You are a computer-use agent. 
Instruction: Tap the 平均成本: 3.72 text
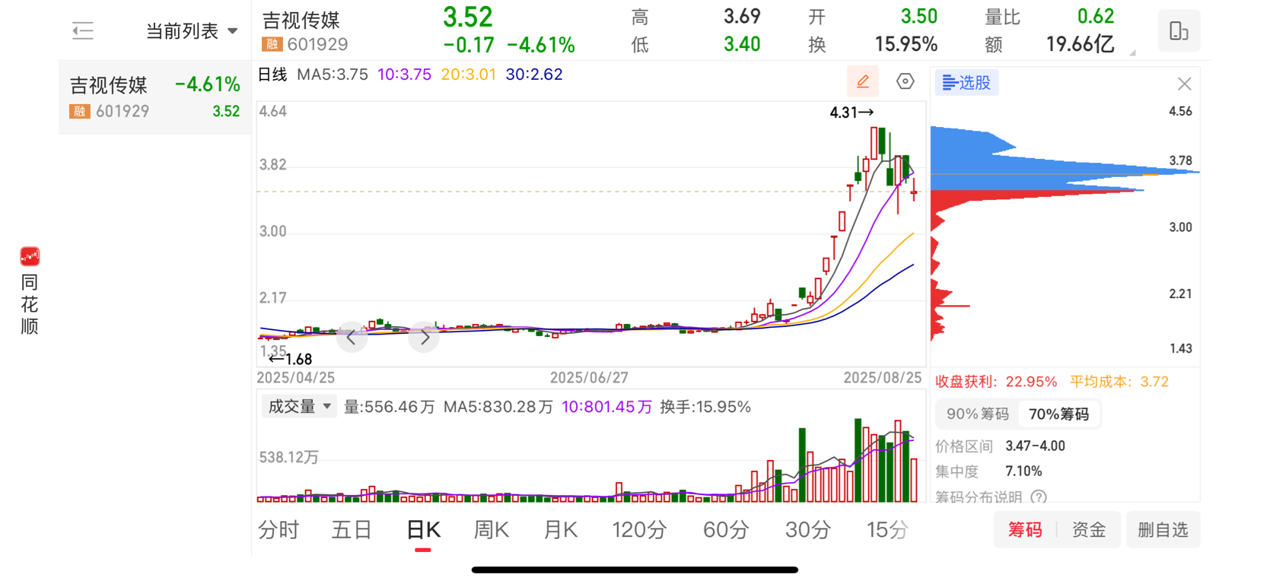click(1119, 382)
